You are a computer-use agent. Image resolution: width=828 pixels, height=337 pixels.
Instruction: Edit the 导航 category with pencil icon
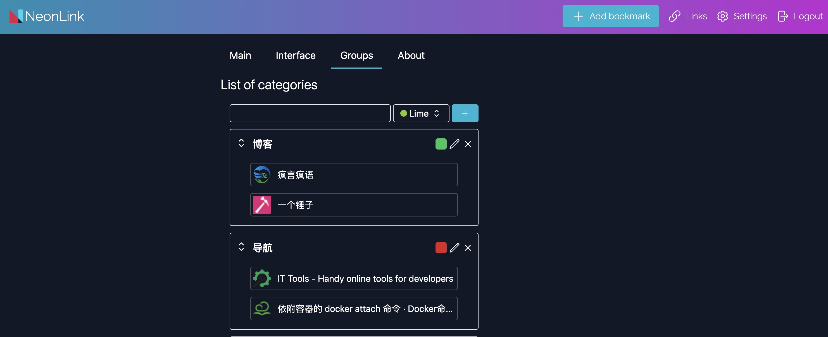pyautogui.click(x=454, y=247)
